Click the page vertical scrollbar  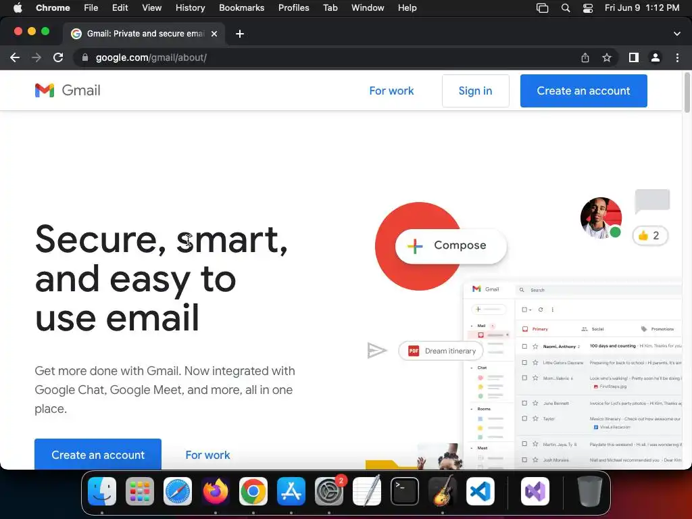(x=687, y=93)
